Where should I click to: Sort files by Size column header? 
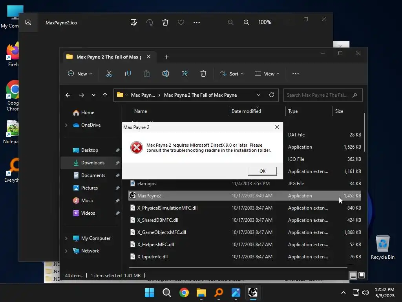pyautogui.click(x=339, y=111)
